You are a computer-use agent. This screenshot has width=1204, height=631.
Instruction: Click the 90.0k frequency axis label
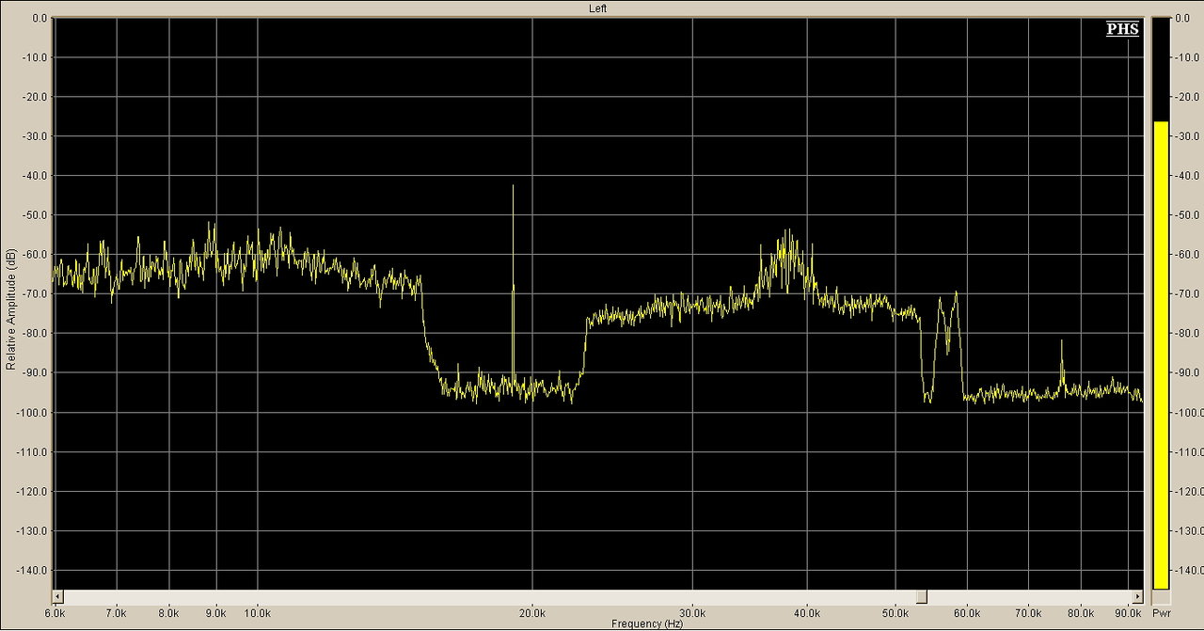[1130, 611]
